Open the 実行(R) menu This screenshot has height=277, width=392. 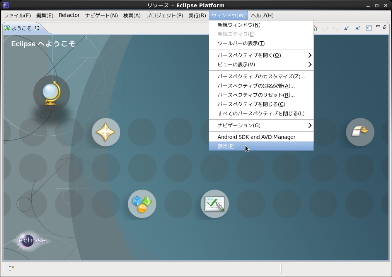coord(197,15)
